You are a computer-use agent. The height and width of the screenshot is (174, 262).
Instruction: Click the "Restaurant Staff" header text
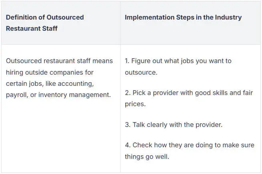(x=32, y=29)
